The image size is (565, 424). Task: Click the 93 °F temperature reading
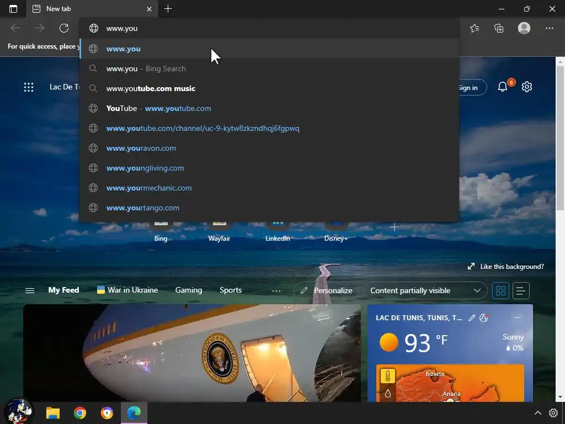(x=427, y=342)
